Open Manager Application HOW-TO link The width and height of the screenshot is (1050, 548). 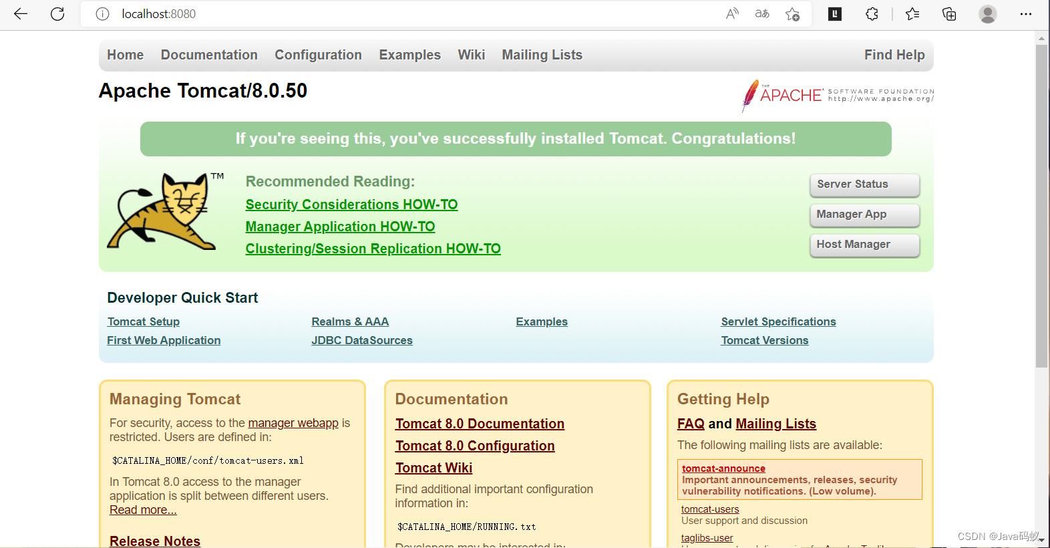click(x=340, y=227)
